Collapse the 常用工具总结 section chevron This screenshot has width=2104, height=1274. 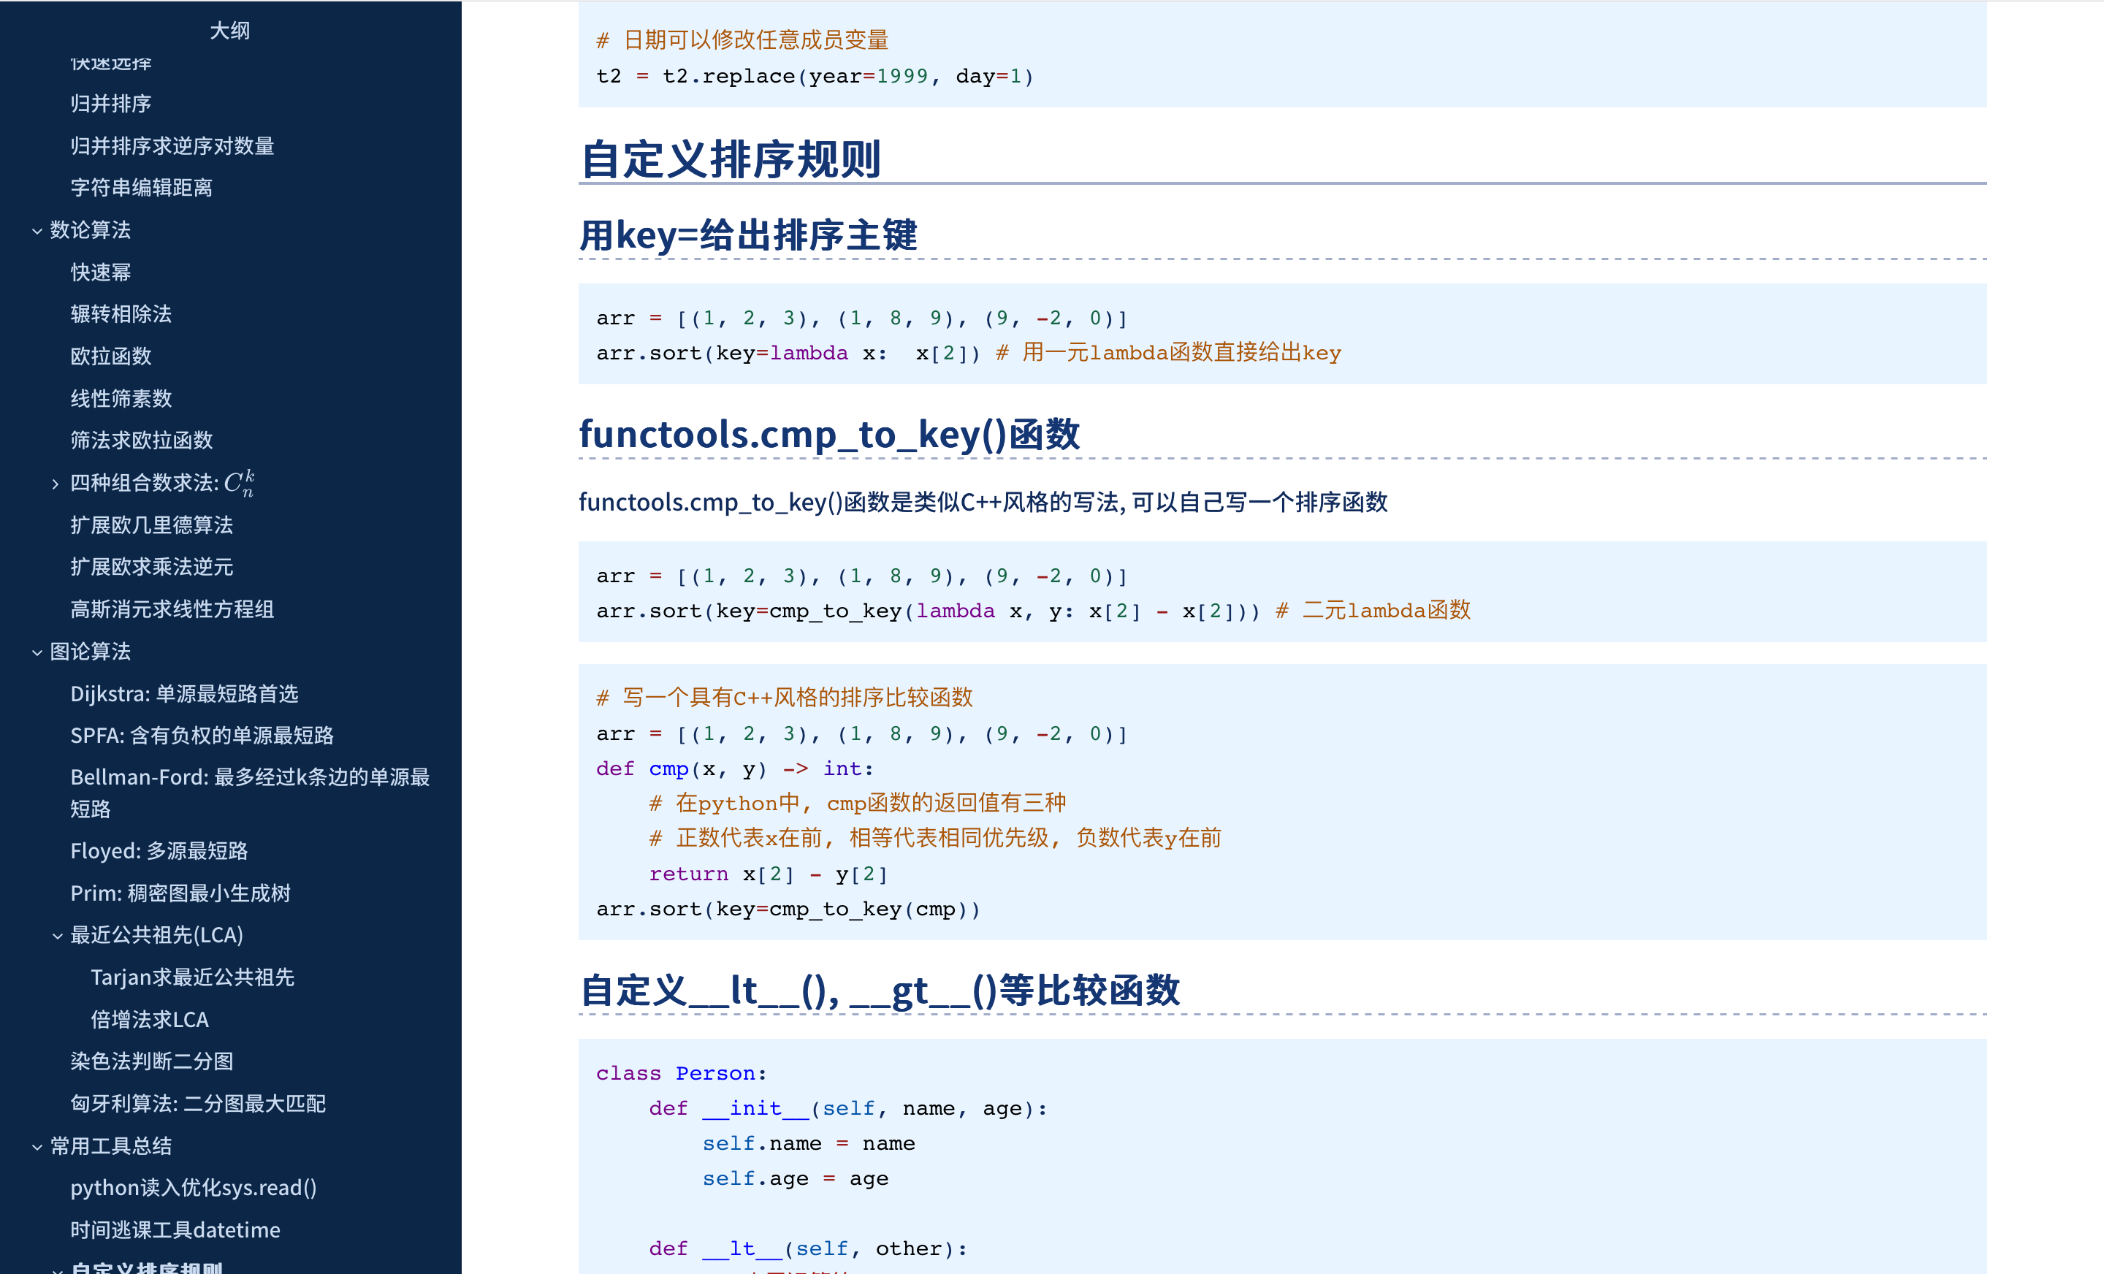tap(37, 1147)
